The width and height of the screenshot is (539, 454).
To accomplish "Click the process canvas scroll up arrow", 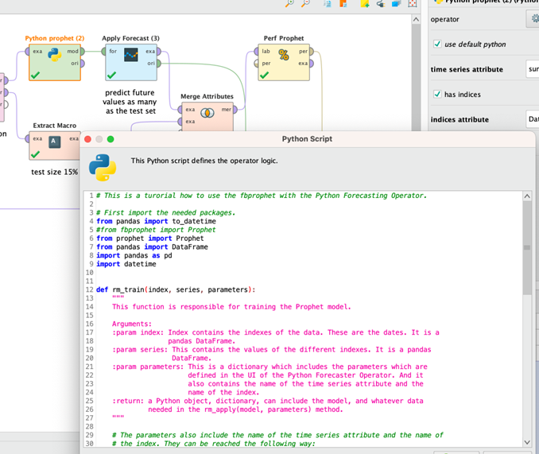I will point(416,20).
